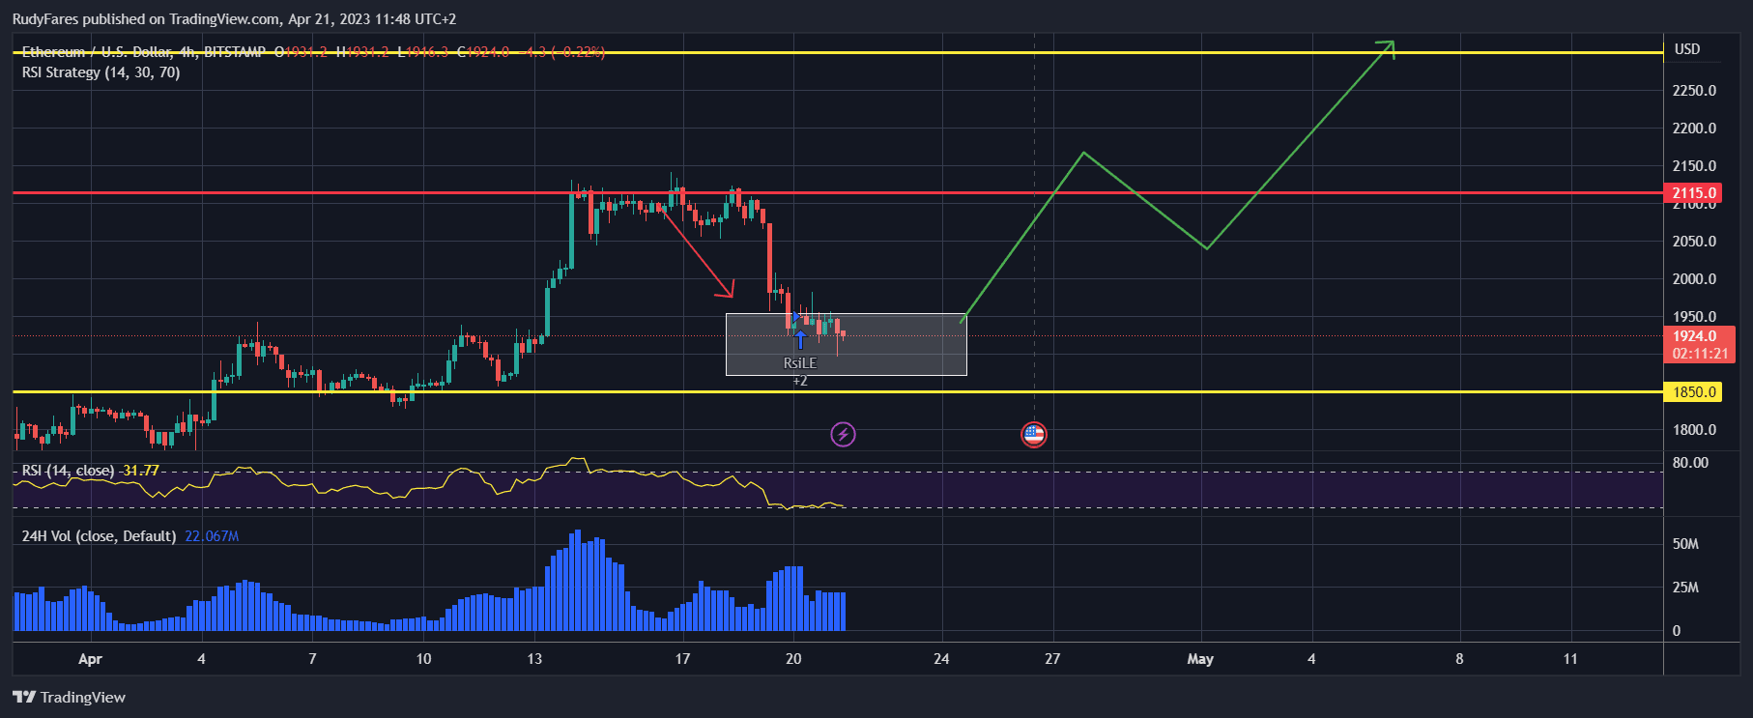
Task: Expand the RSI (14, close) indicator legend
Action: coord(68,471)
